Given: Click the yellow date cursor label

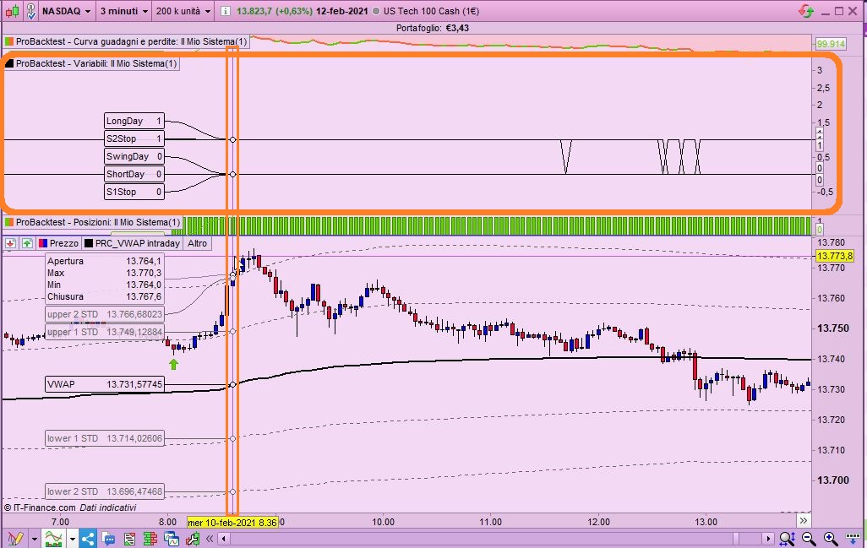Looking at the screenshot, I should (x=232, y=522).
